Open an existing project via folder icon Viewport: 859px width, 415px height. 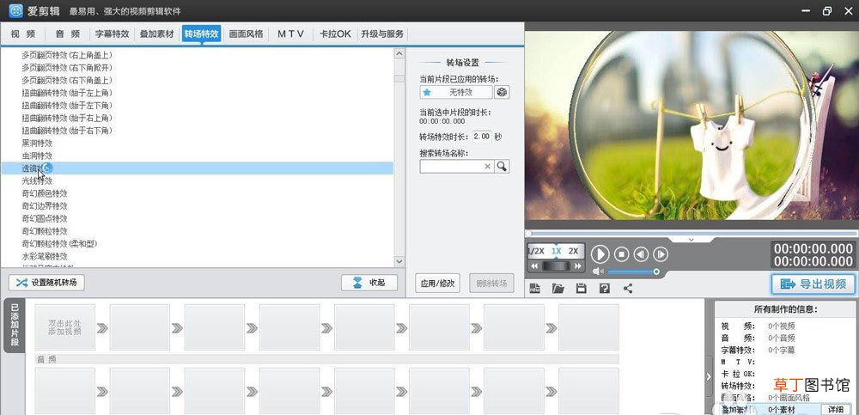pyautogui.click(x=558, y=288)
